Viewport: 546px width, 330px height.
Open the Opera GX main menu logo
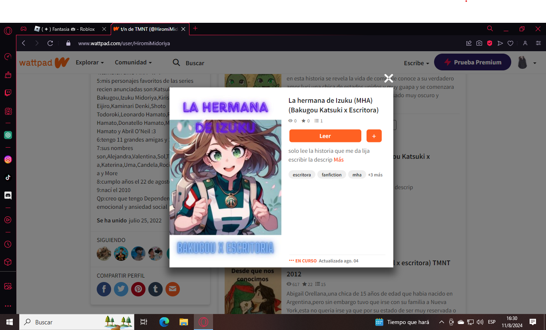[8, 30]
